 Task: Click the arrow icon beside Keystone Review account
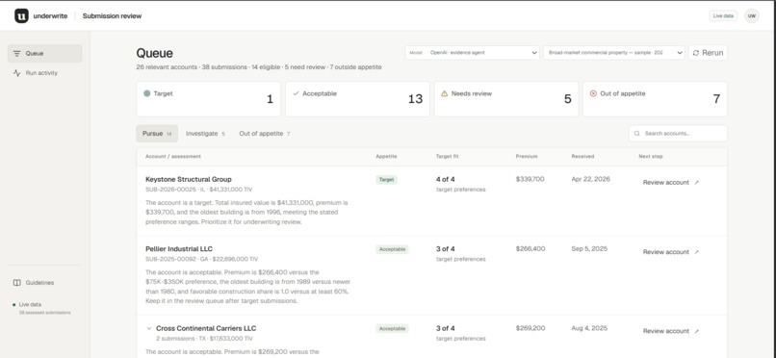(697, 183)
